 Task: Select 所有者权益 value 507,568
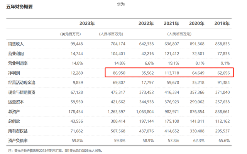[118, 131]
